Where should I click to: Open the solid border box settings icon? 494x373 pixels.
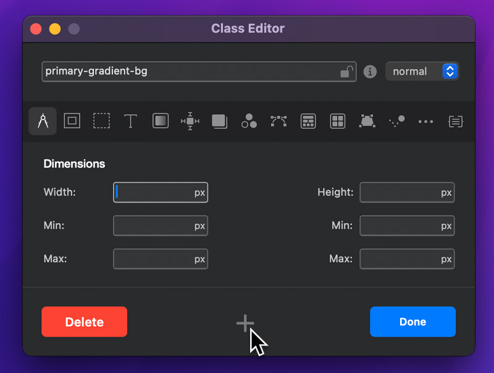(72, 121)
